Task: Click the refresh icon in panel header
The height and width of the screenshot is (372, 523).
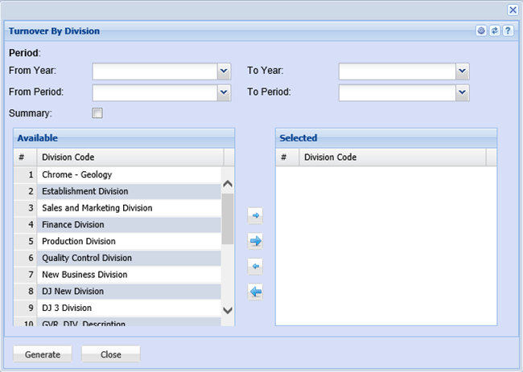Action: [x=495, y=31]
